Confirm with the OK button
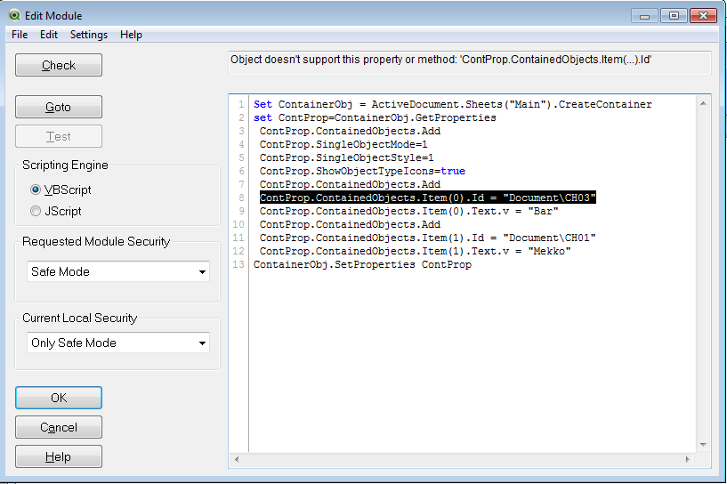Image resolution: width=727 pixels, height=484 pixels. click(59, 398)
